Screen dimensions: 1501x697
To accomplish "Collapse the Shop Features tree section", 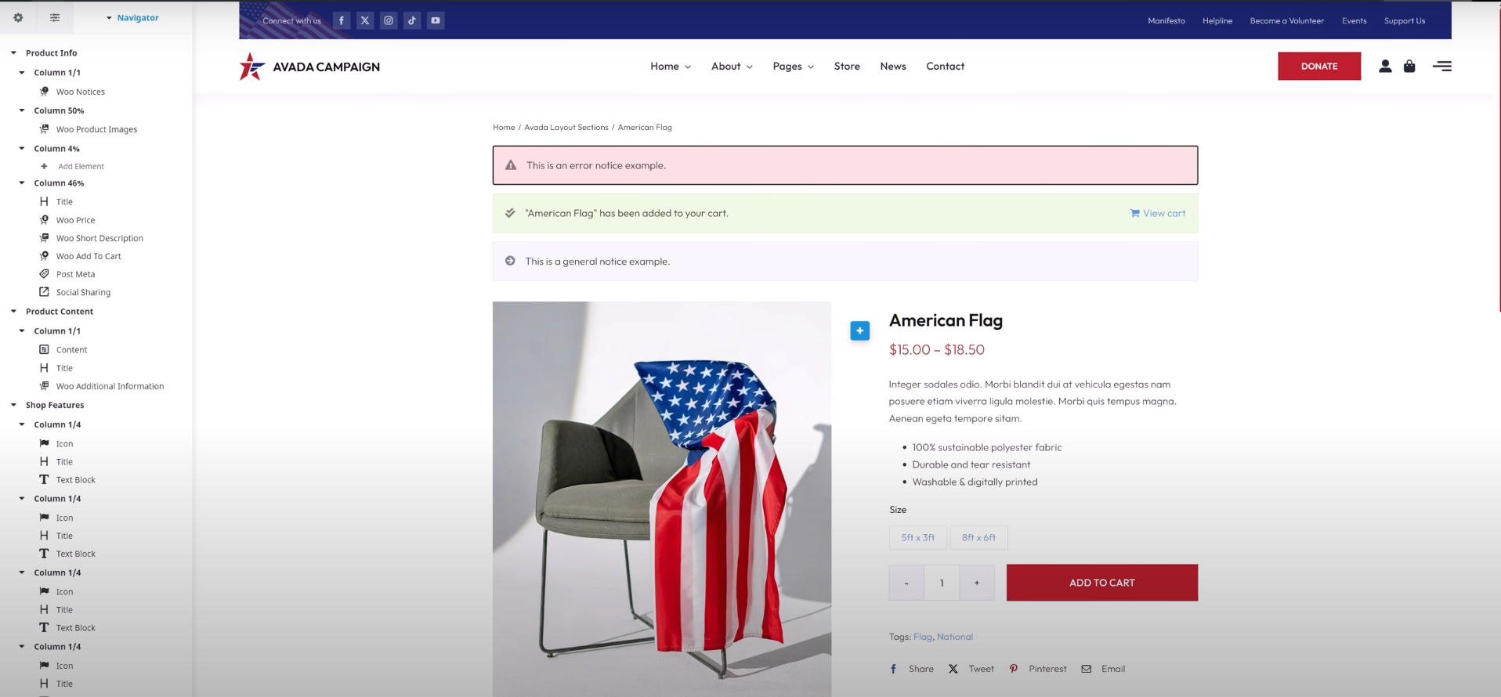I will pos(13,405).
